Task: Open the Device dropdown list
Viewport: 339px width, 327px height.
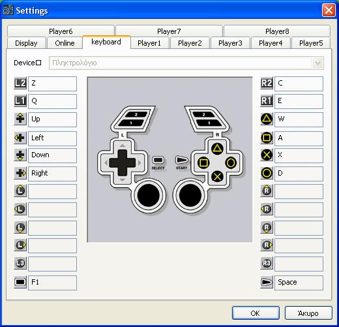Action: [x=317, y=63]
